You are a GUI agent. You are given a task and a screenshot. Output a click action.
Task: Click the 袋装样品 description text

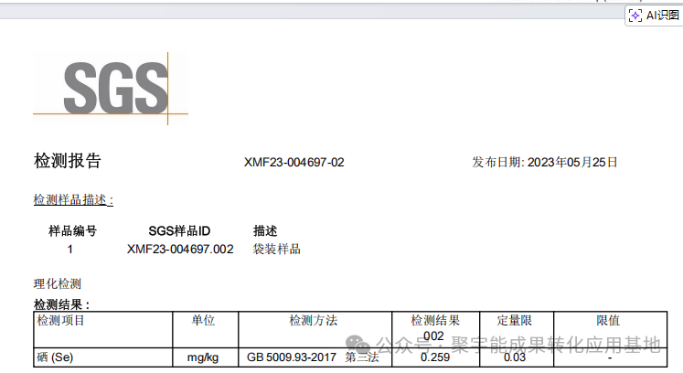pyautogui.click(x=277, y=250)
